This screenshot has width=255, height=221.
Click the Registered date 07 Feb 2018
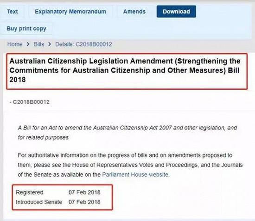pos(84,192)
